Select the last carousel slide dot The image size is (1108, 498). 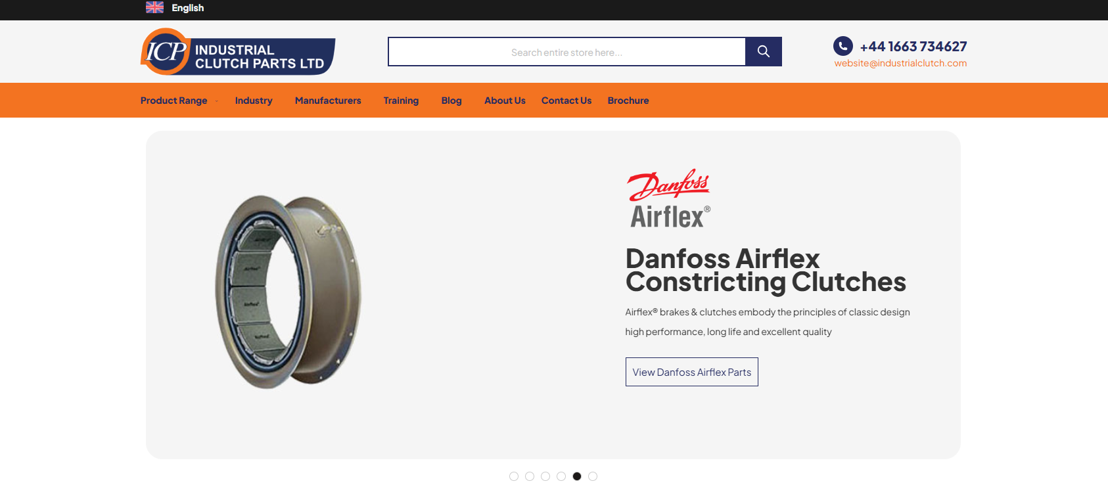[593, 476]
